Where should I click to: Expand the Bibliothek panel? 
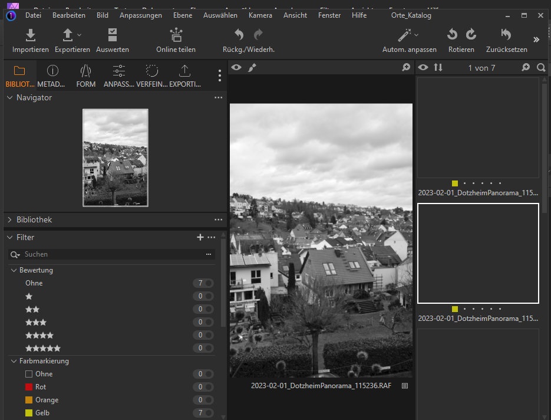10,219
